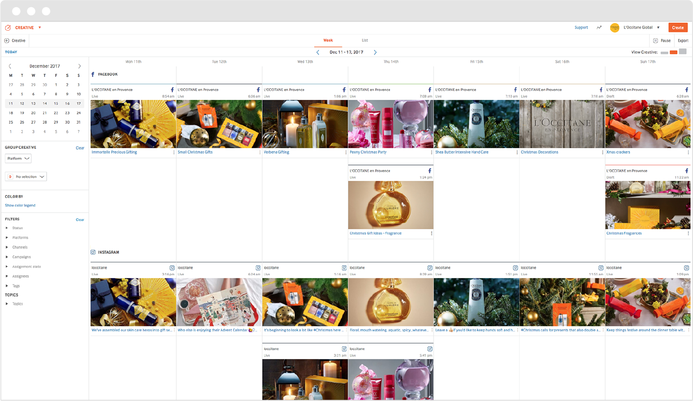Open the Christmas Decorations wooden sign image
Image resolution: width=693 pixels, height=401 pixels.
tap(562, 124)
